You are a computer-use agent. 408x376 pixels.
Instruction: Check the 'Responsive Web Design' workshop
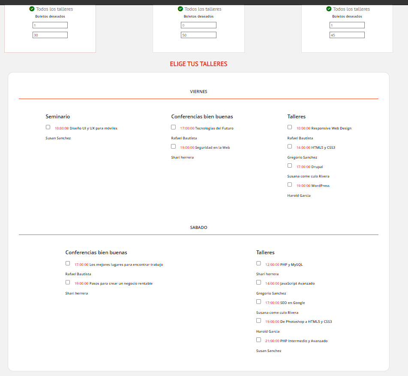click(289, 126)
